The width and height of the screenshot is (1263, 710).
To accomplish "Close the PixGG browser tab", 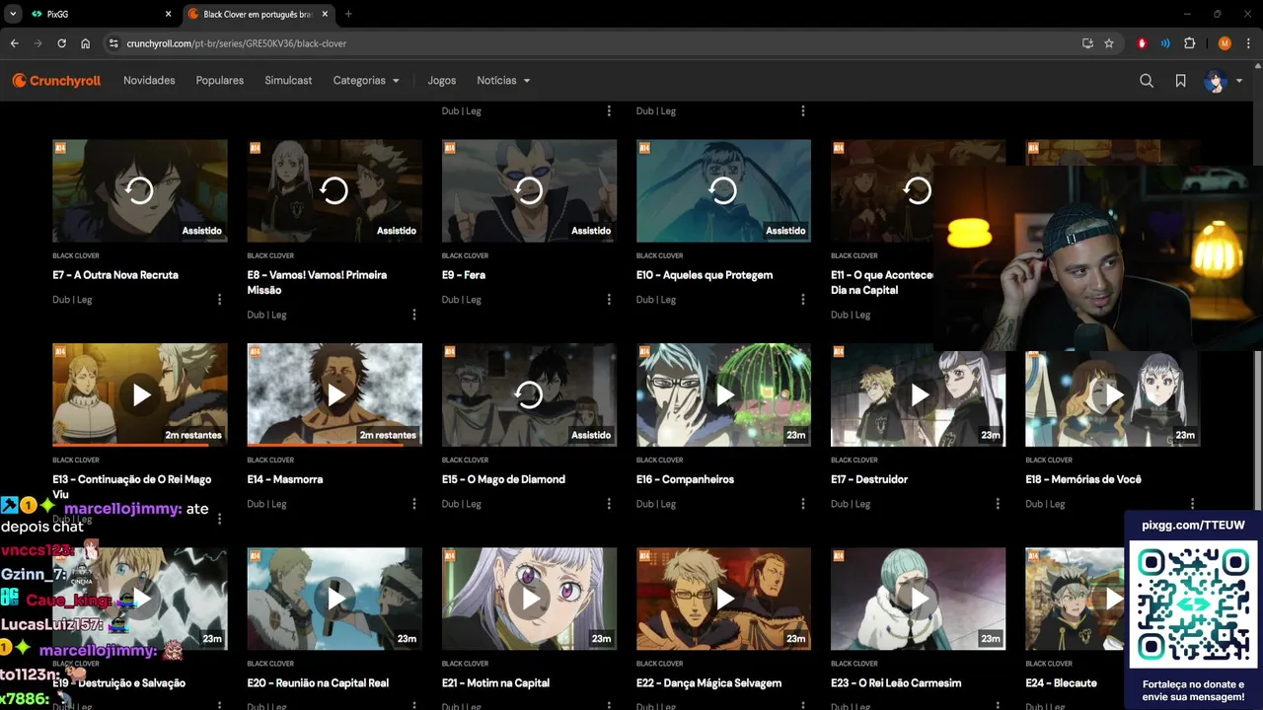I will point(168,14).
